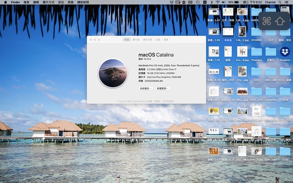
Task: Open the 視窗 menu
Action: (x=71, y=2)
